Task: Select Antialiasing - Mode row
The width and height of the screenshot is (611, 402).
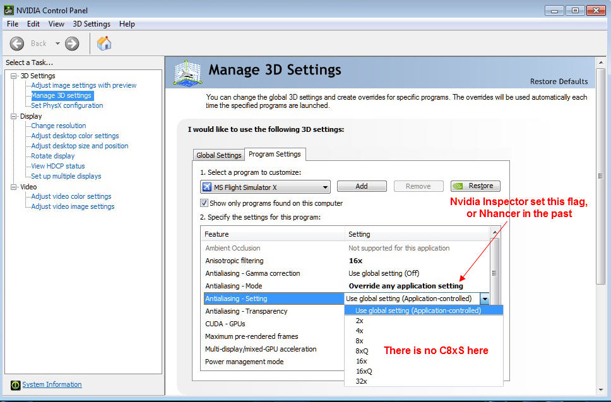Action: 345,286
